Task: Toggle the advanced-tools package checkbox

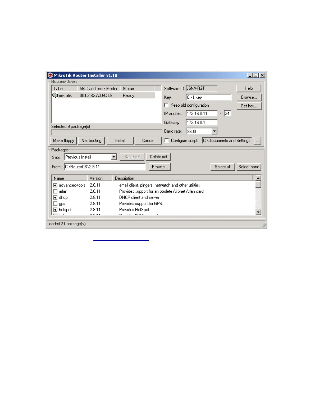Action: click(x=55, y=185)
